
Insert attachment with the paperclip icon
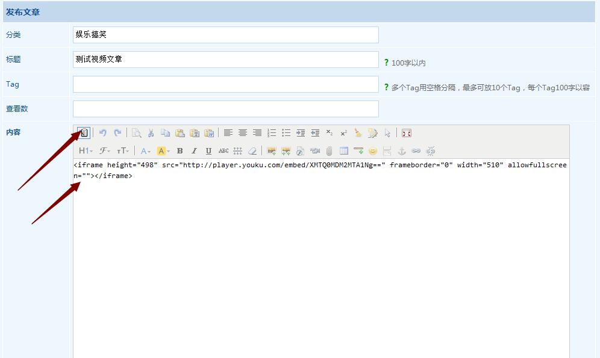click(330, 151)
